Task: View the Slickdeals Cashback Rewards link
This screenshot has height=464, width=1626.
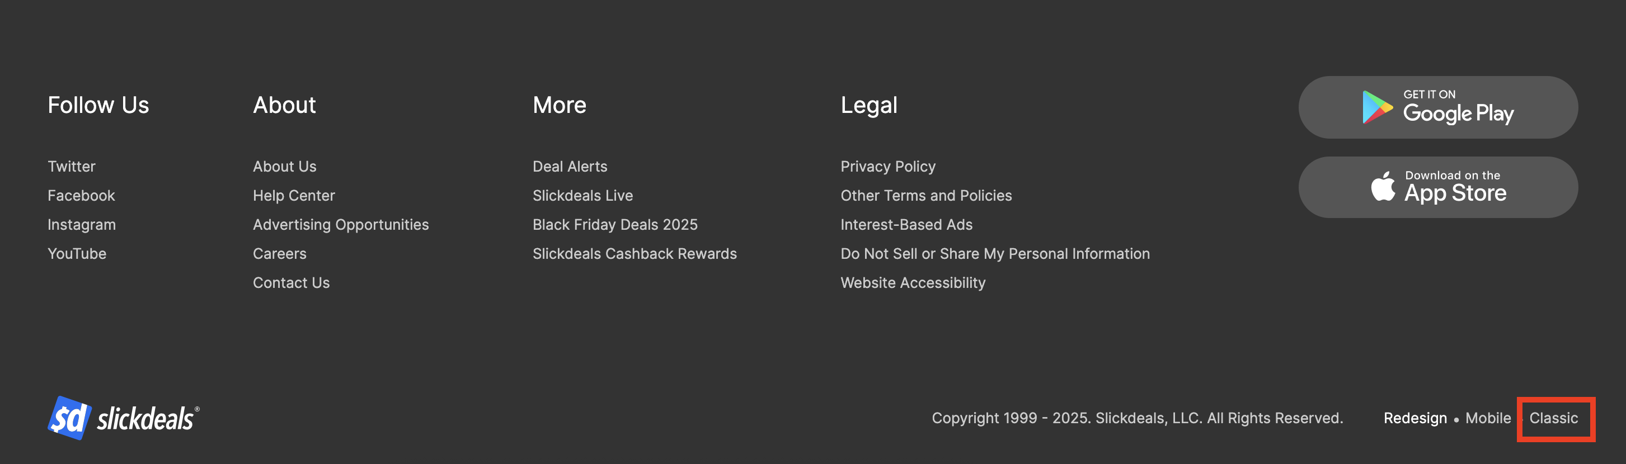Action: click(635, 253)
